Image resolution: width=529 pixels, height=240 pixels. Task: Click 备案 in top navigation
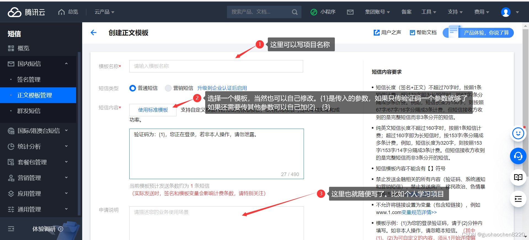[x=406, y=12]
